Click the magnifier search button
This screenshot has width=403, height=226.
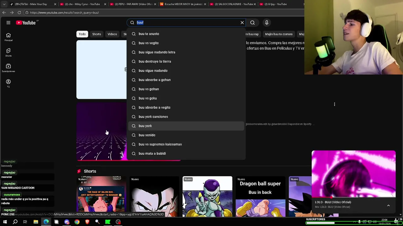253,23
